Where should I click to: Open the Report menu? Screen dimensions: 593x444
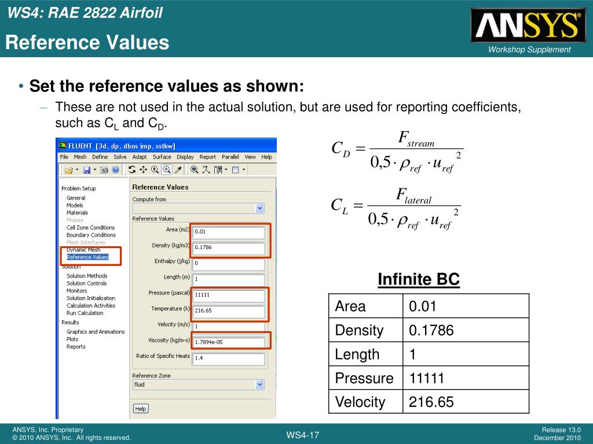click(208, 157)
